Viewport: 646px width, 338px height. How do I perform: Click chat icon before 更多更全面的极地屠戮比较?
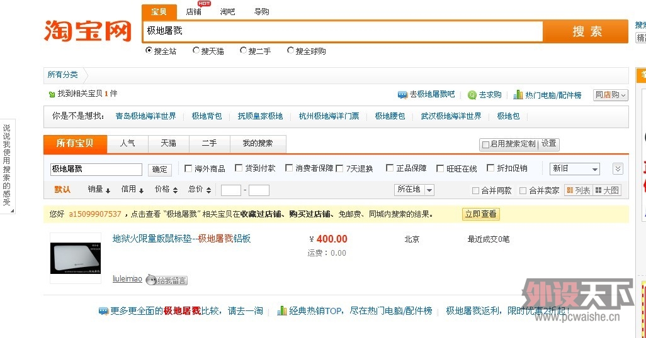click(103, 311)
